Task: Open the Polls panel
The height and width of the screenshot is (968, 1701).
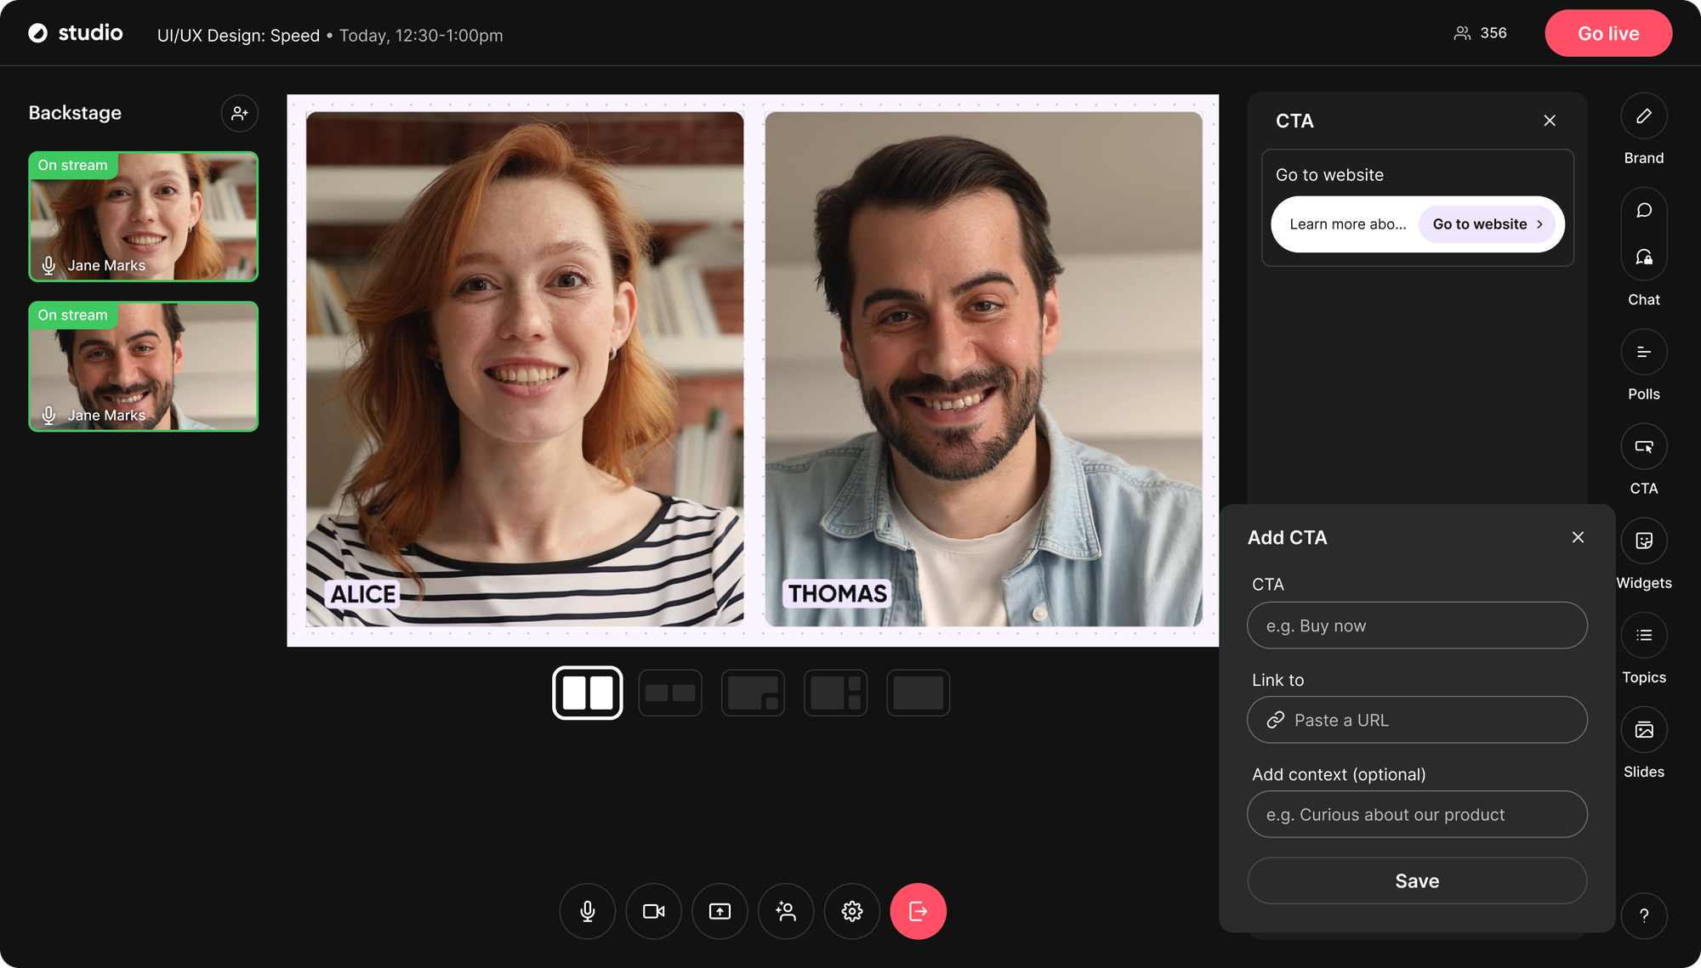Action: click(x=1643, y=351)
